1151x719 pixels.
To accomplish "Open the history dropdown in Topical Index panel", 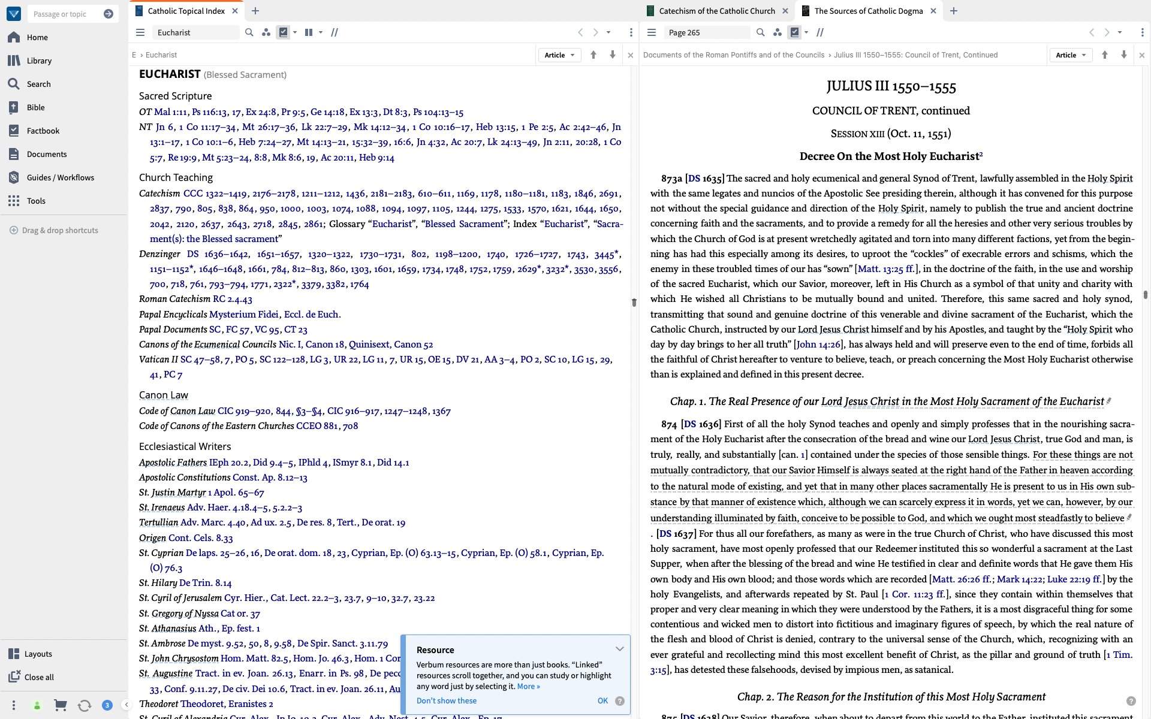I will (x=608, y=32).
